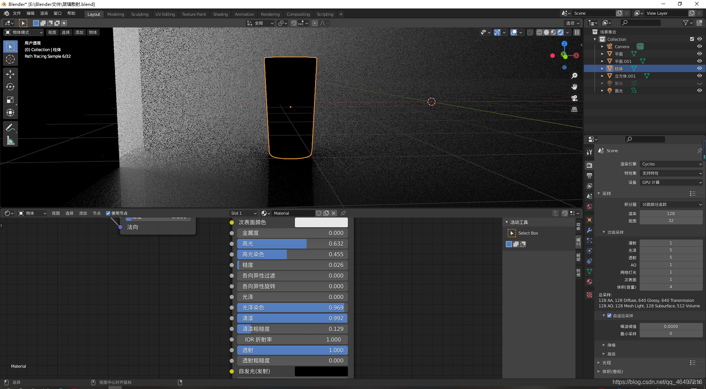The image size is (706, 389).
Task: Switch viewport to orthographic grid view icon
Action: tap(574, 110)
